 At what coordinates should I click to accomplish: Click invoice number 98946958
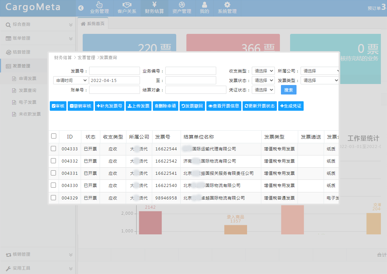166,198
